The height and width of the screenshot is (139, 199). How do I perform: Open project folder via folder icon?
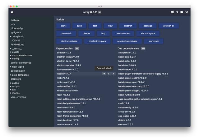[182, 12]
